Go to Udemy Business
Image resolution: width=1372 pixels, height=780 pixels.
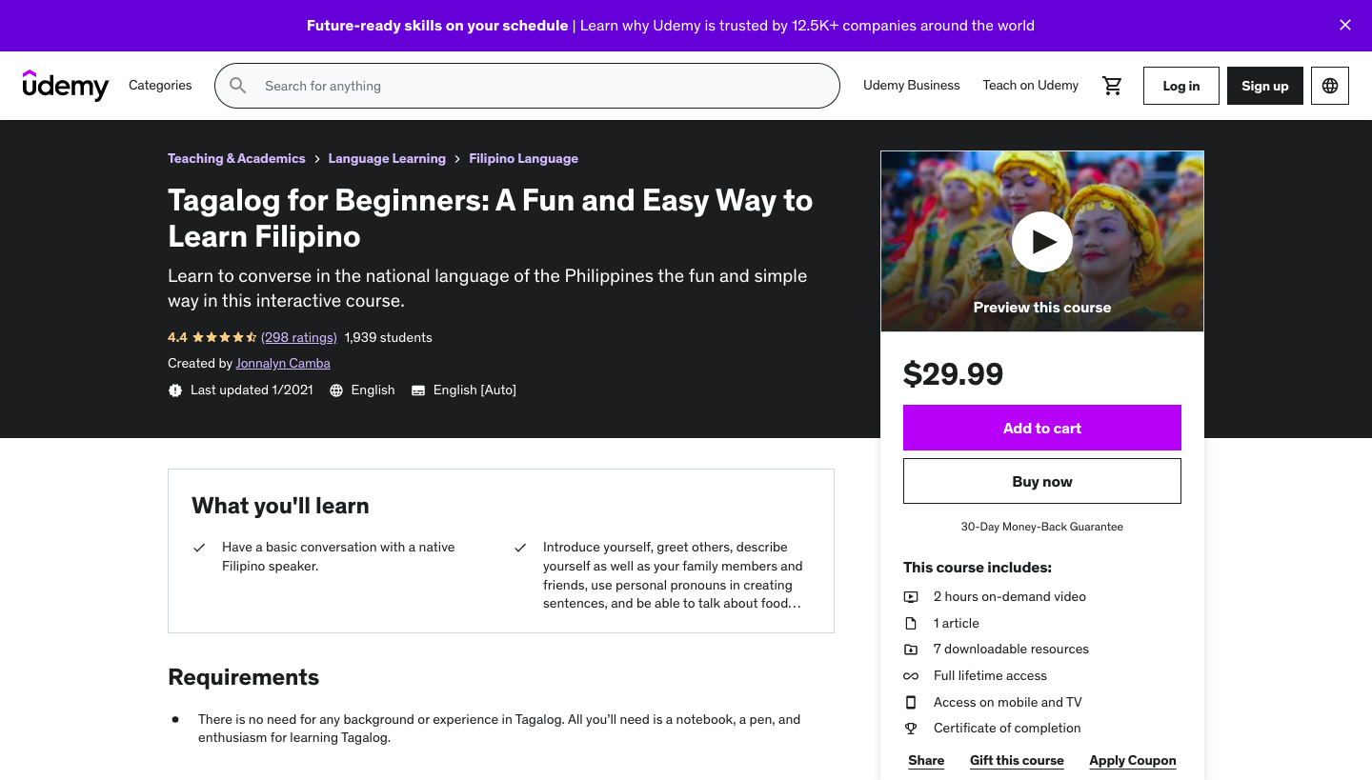click(x=911, y=86)
